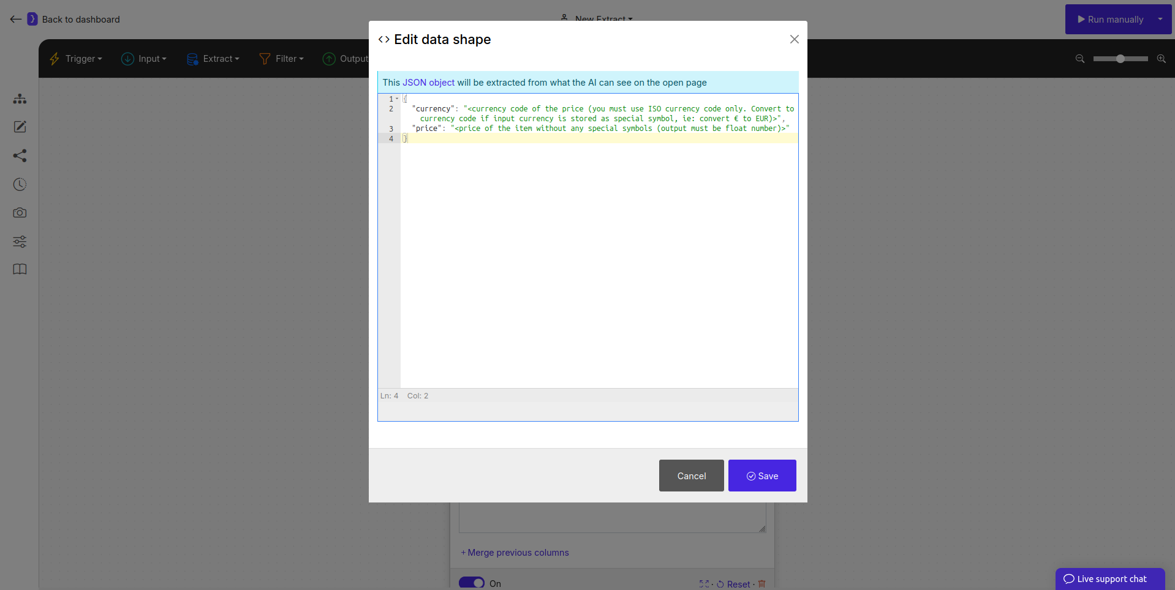Disable the On switch

[x=470, y=582]
